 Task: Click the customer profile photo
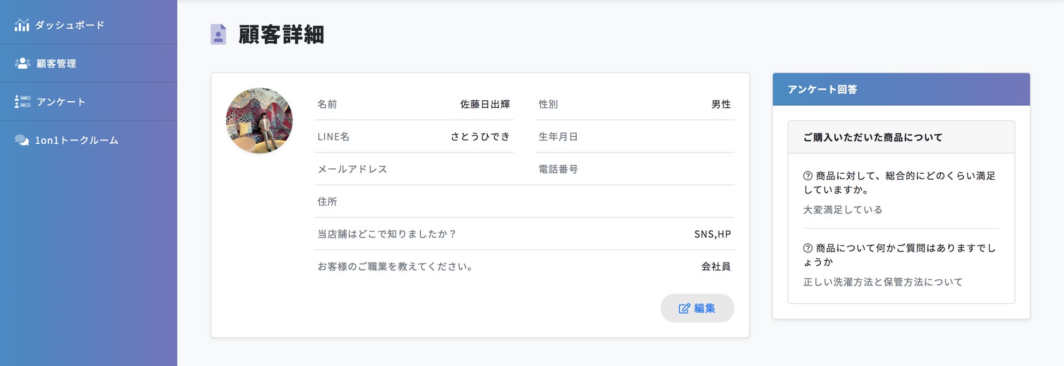[x=259, y=120]
